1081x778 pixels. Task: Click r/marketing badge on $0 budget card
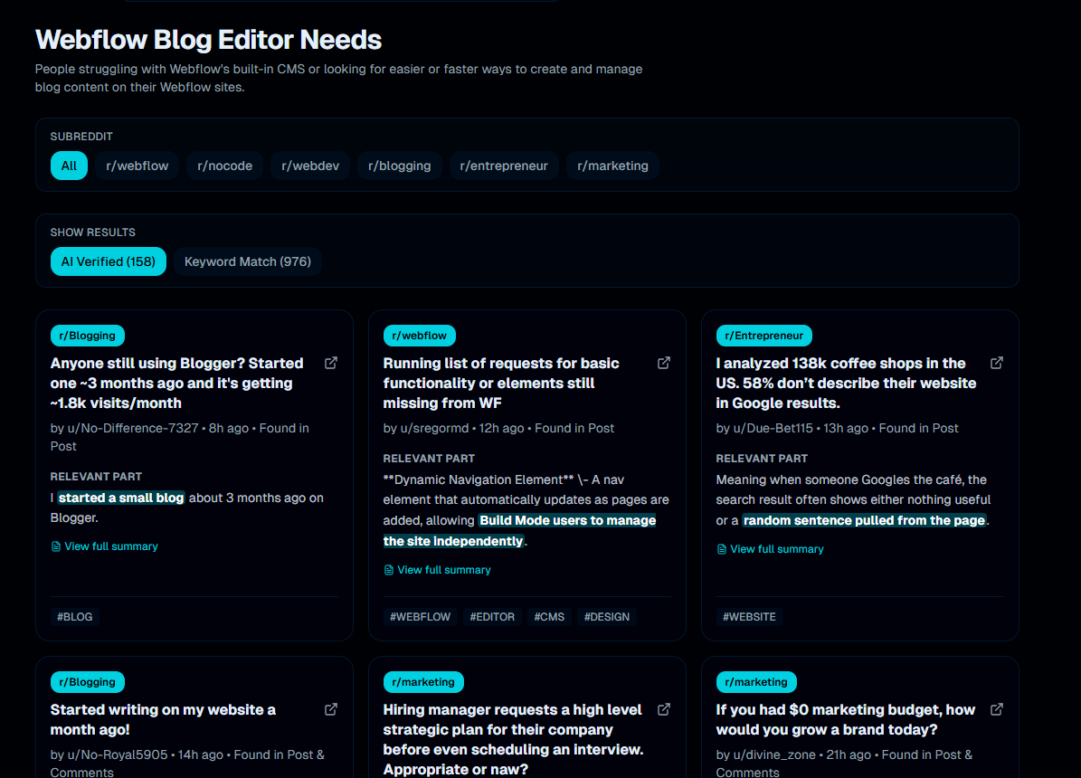click(756, 681)
